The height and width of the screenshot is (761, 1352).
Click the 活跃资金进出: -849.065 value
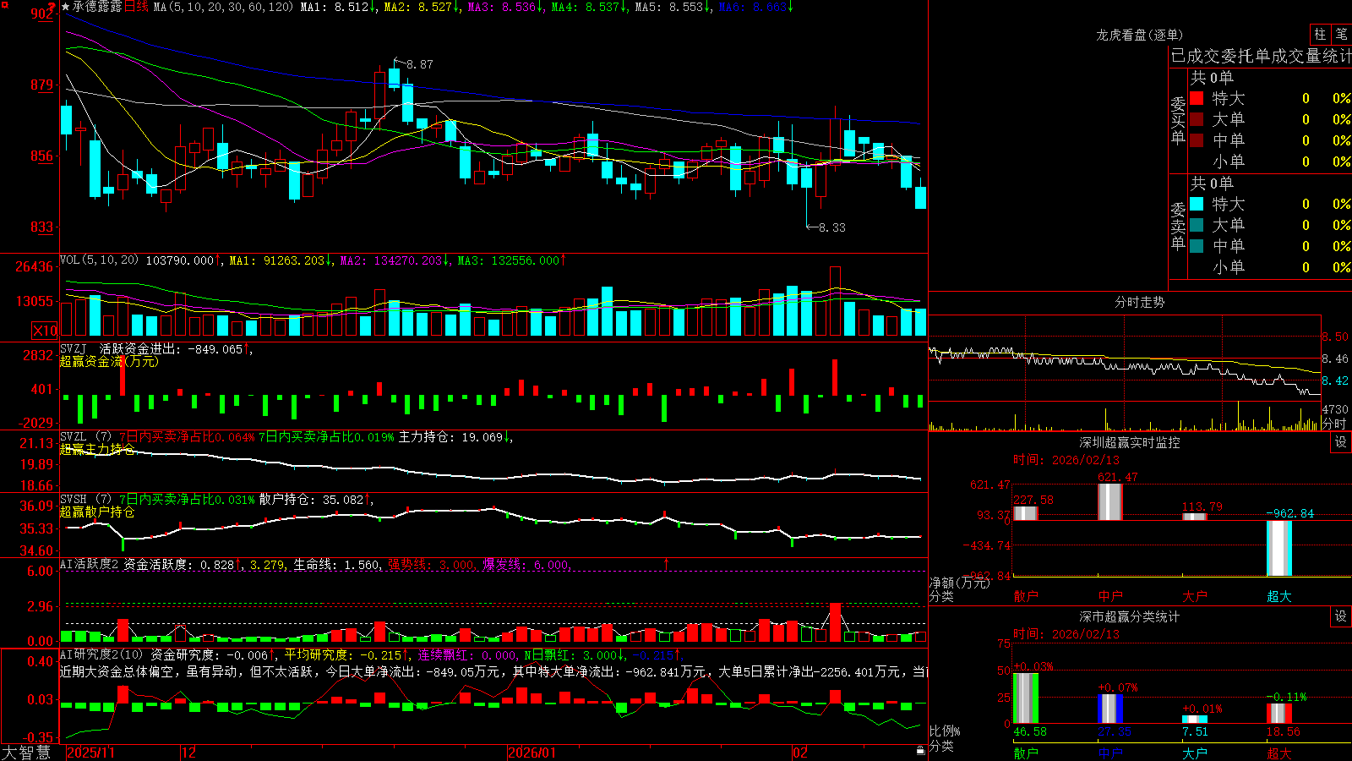point(172,348)
